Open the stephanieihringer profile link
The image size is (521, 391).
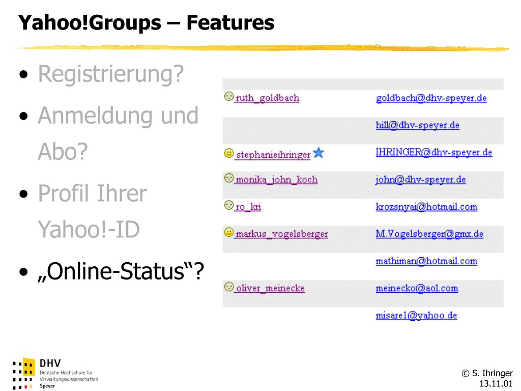tap(273, 155)
